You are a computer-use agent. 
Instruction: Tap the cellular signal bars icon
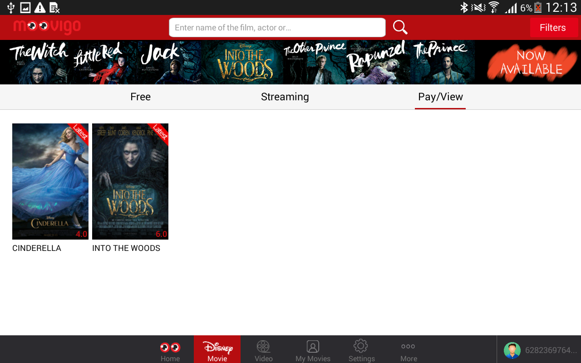click(511, 8)
